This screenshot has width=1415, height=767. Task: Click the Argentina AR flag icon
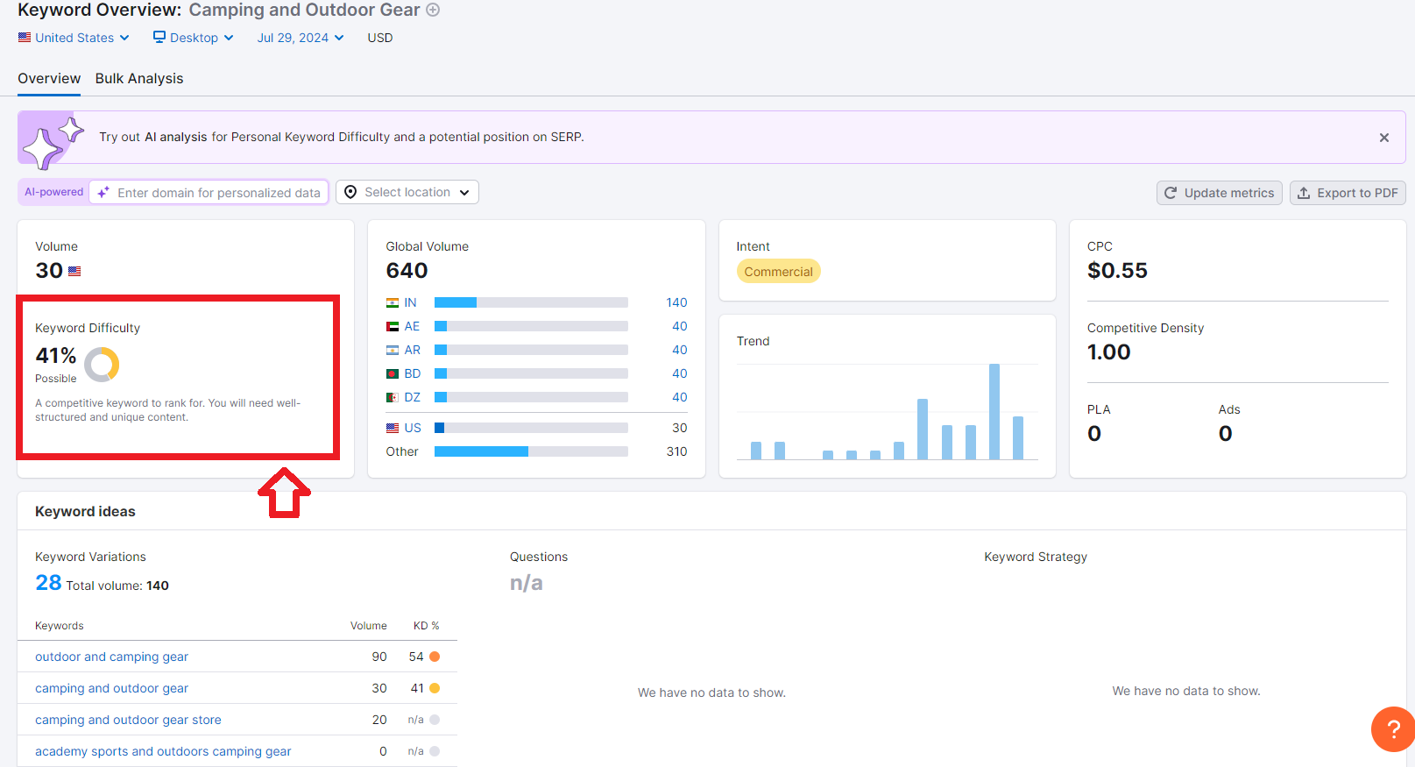(393, 350)
